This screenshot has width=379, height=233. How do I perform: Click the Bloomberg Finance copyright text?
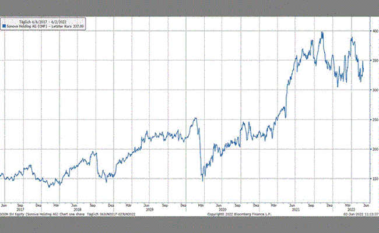238,214
